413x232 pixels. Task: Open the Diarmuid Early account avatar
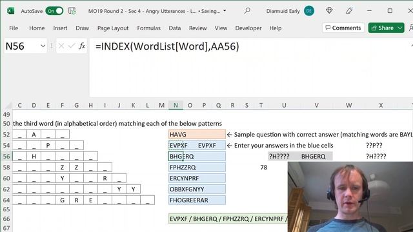309,11
